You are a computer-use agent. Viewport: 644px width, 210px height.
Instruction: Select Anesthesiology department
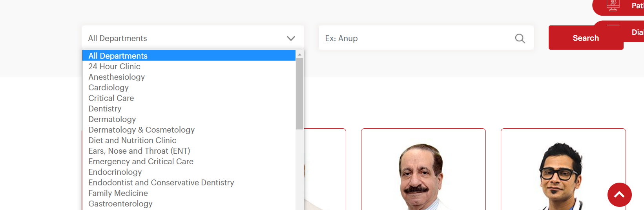pyautogui.click(x=189, y=77)
